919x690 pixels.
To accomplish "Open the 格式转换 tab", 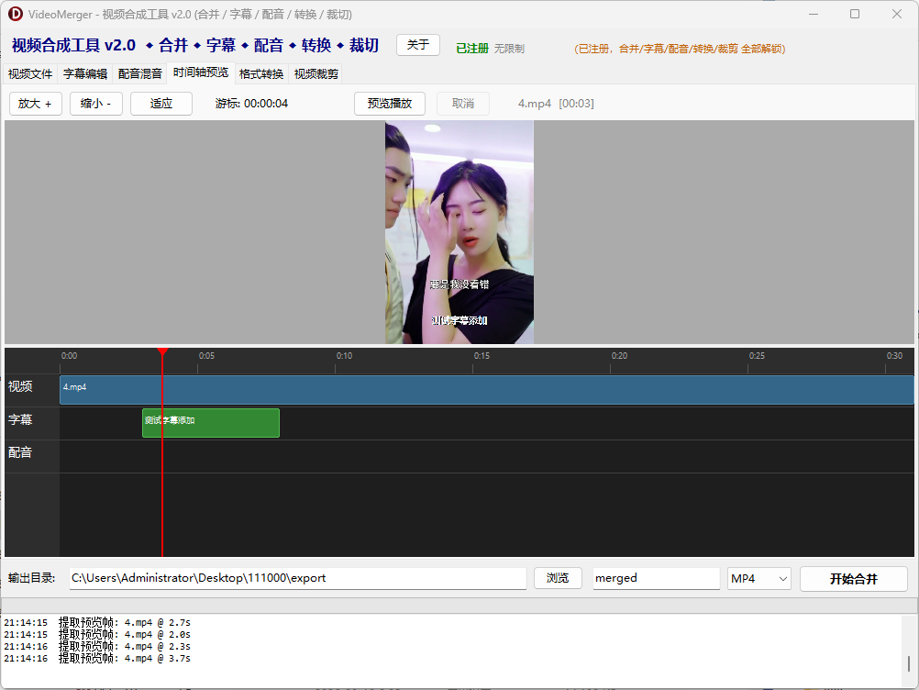I will pyautogui.click(x=262, y=73).
